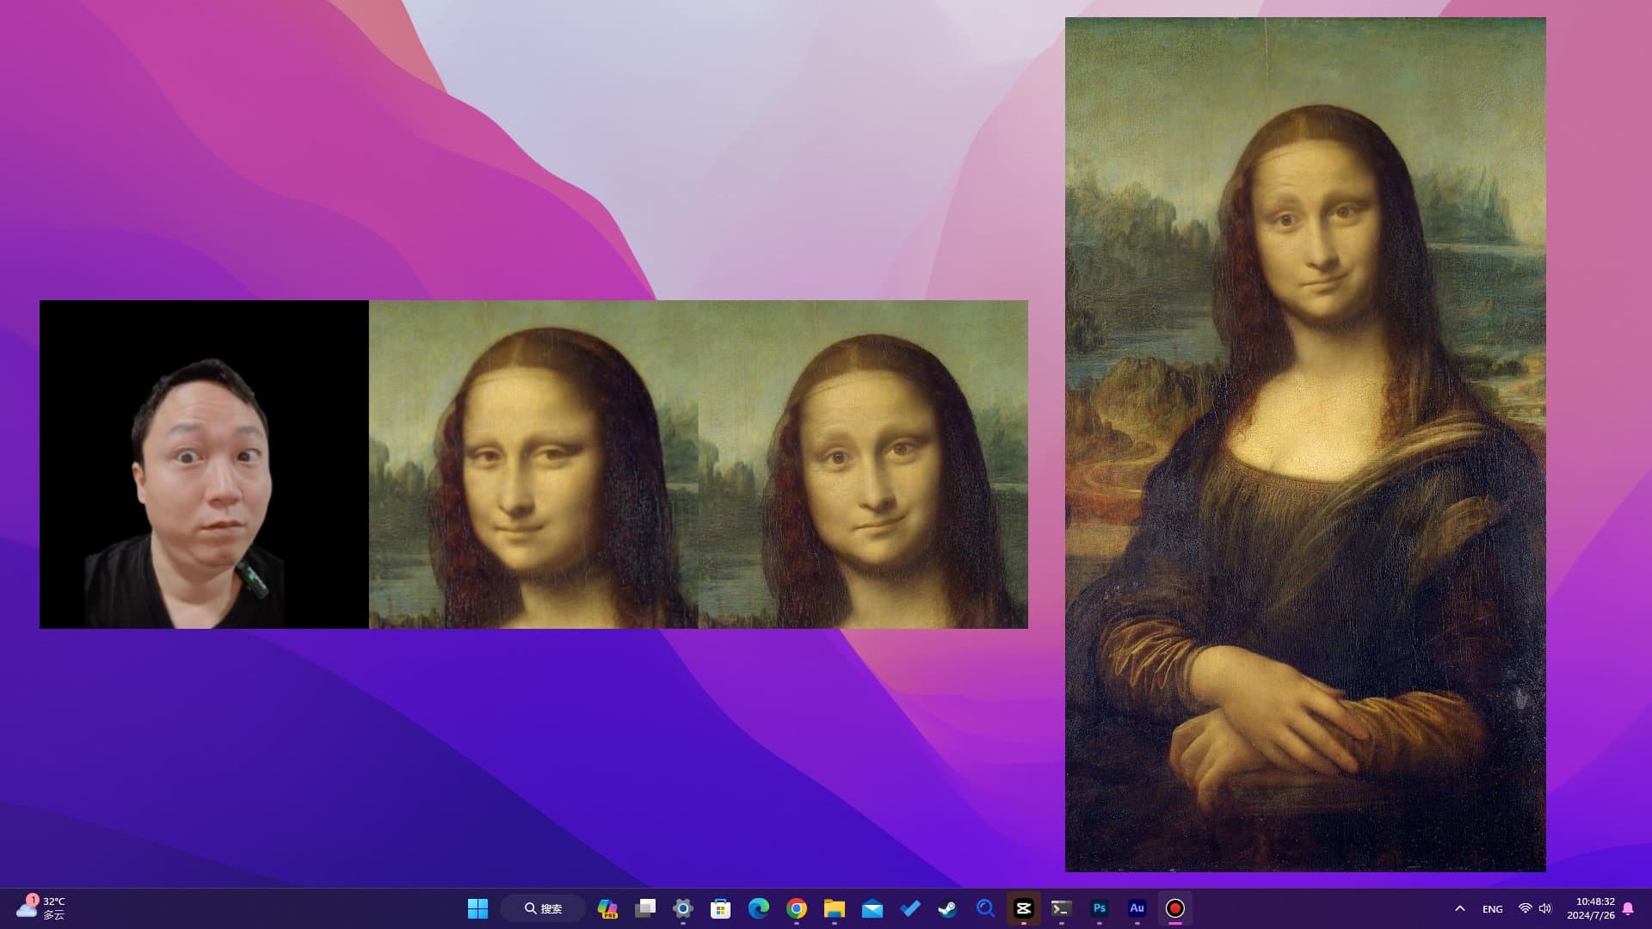Open Microsoft Store from the taskbar
Viewport: 1652px width, 929px height.
[x=721, y=908]
